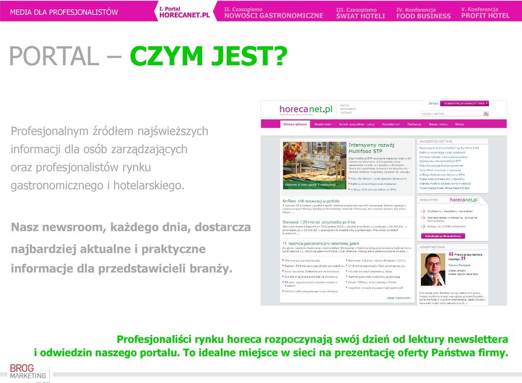522x383 pixels.
Task: Click the więcej wiadomości link
Action: [399, 298]
